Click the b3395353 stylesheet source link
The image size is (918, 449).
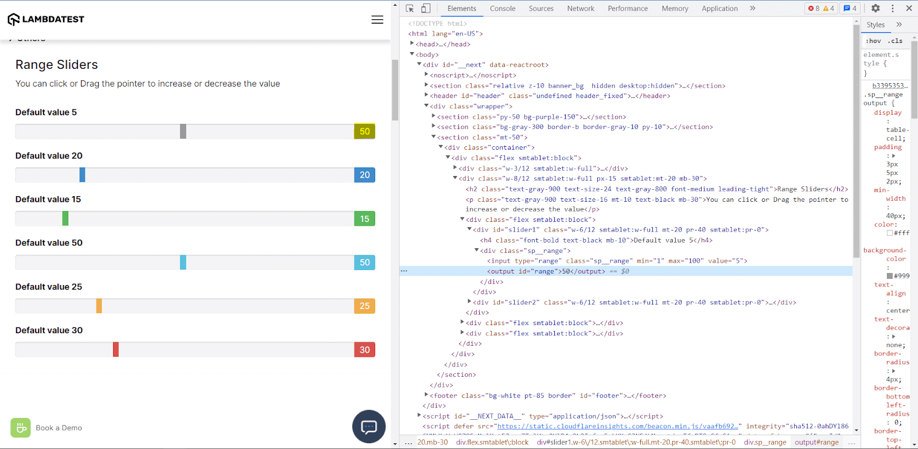pyautogui.click(x=890, y=85)
